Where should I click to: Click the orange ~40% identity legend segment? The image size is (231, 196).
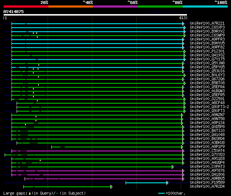point(70,6)
